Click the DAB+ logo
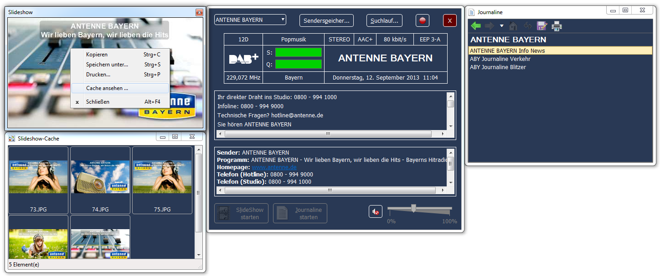This screenshot has width=660, height=276. click(x=243, y=59)
